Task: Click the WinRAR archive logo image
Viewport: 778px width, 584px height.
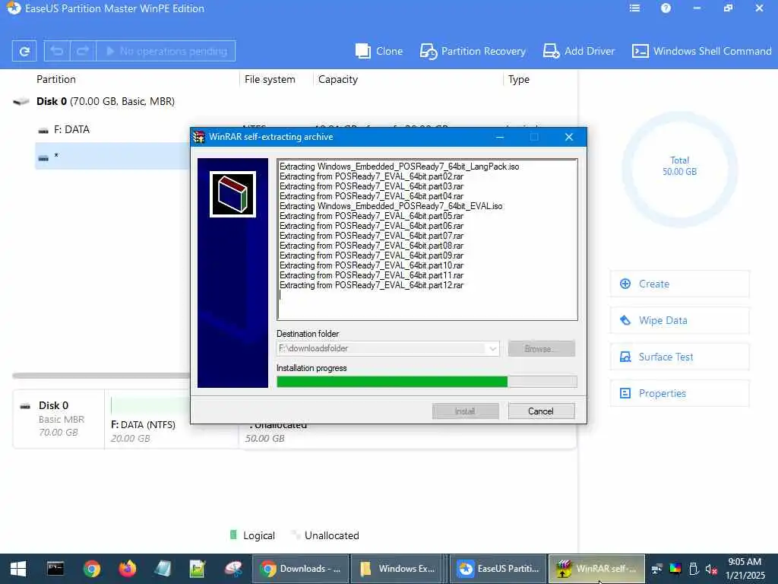Action: (232, 194)
